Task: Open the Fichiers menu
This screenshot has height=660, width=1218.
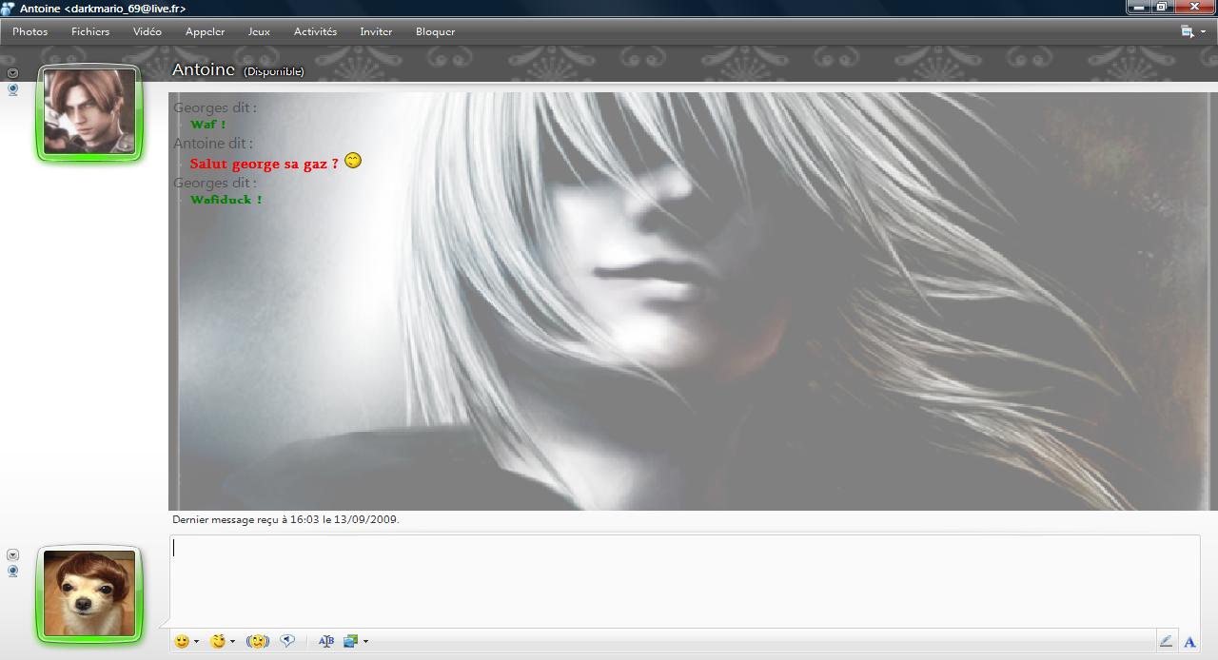Action: 90,31
